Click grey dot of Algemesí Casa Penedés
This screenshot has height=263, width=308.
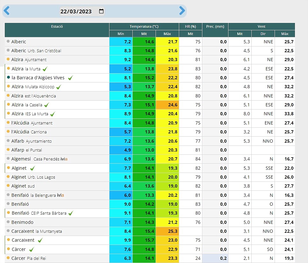tap(8, 159)
